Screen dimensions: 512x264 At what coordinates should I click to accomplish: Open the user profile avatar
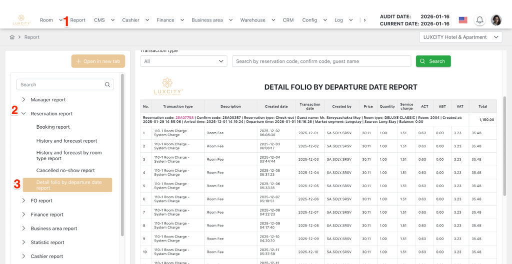pos(496,20)
